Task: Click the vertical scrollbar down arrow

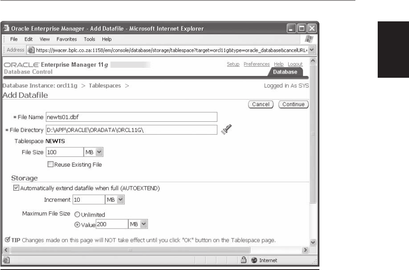Action: pyautogui.click(x=313, y=243)
